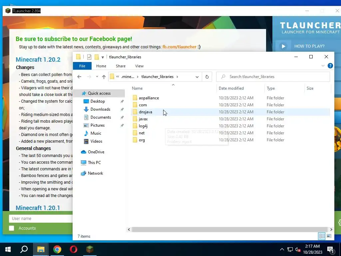The width and height of the screenshot is (341, 256).
Task: Click the User name field in TLauncher
Action: (41, 219)
